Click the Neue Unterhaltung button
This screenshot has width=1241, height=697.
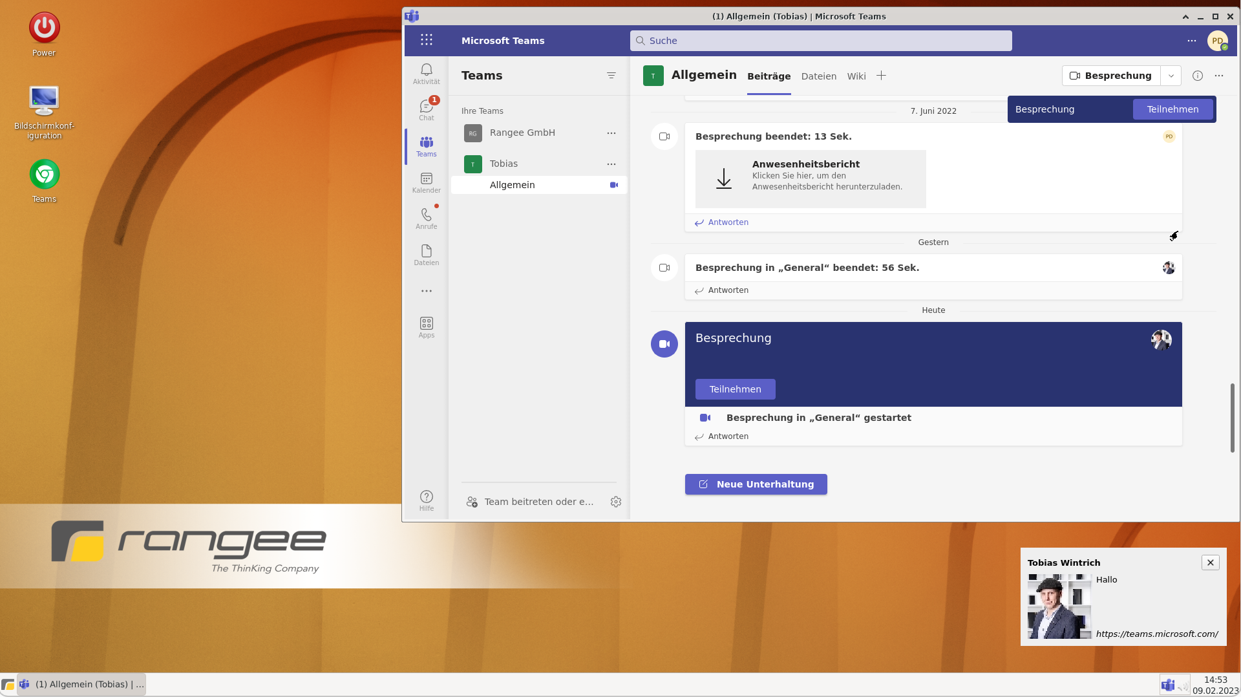756,484
